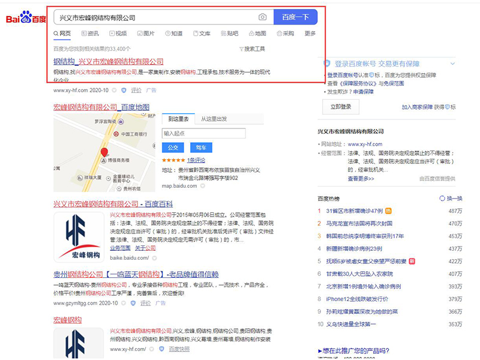The width and height of the screenshot is (480, 360).
Task: Open 贵州钢结构公司【一鸣蓝天钢结构】 result
Action: 136,274
